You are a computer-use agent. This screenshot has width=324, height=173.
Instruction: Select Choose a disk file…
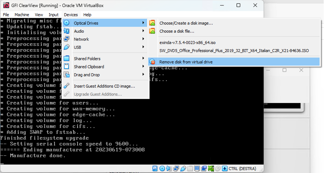click(234, 31)
